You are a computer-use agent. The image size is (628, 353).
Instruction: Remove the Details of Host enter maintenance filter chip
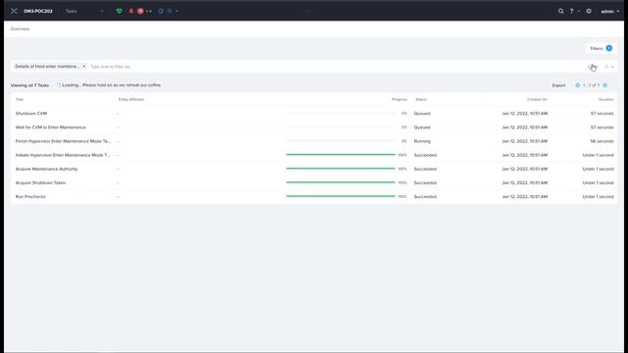tap(84, 67)
